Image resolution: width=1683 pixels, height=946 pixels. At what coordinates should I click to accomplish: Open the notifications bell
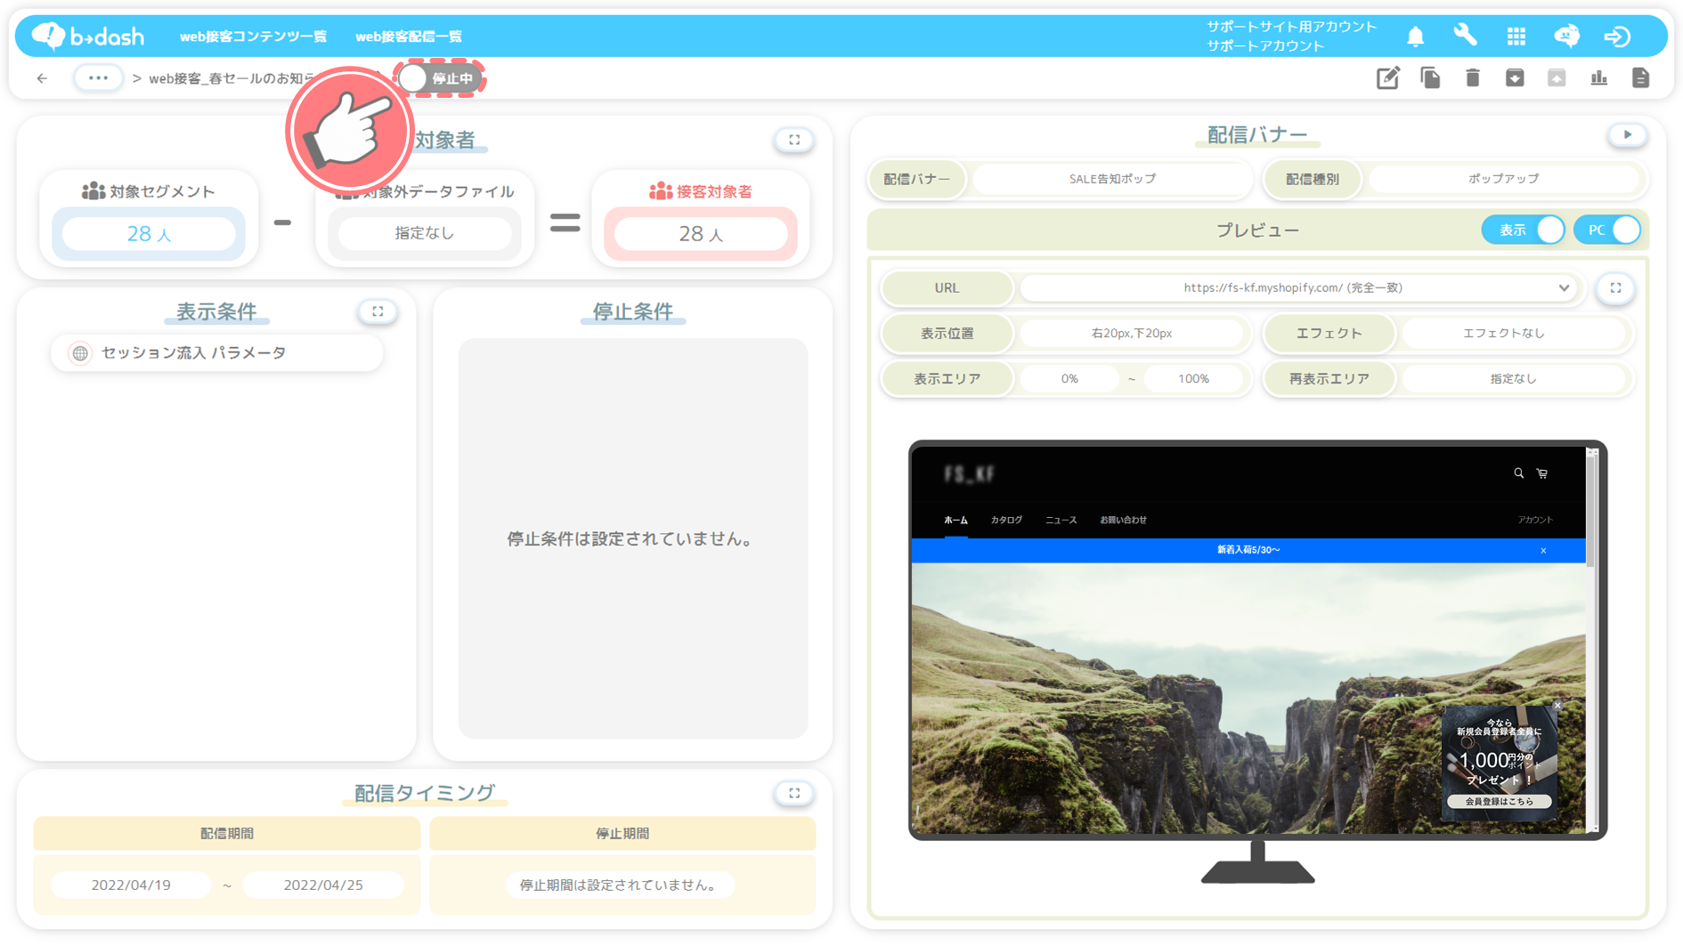pos(1415,36)
